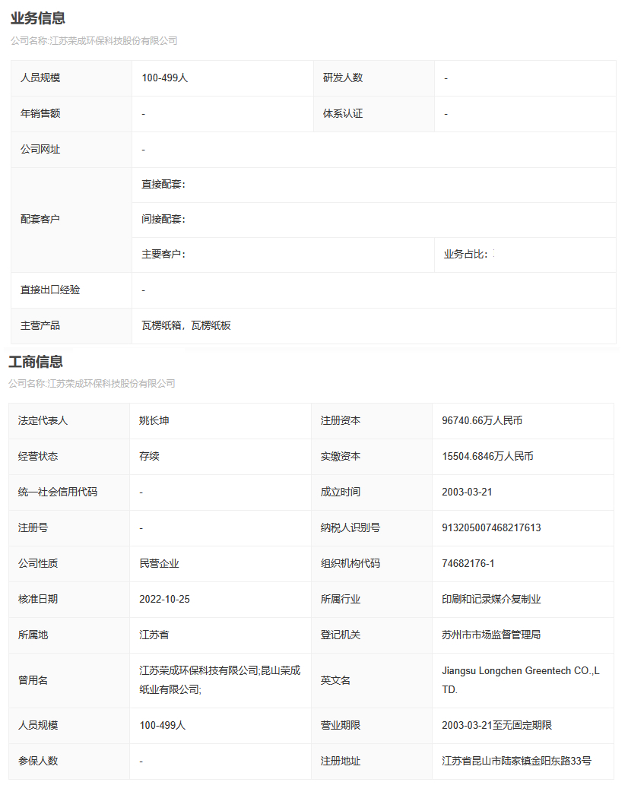Viewport: 628px width, 798px height.
Task: Select the 业务信息 section heading
Action: (38, 18)
